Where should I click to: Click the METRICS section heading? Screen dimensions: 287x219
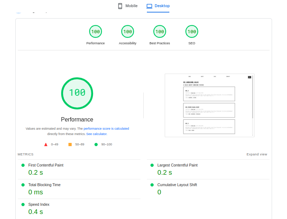25,154
